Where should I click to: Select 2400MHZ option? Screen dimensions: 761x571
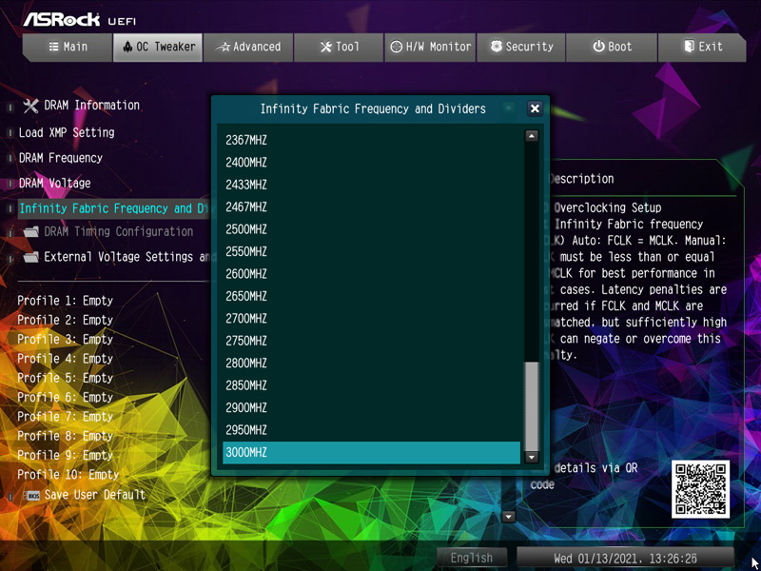coord(371,163)
